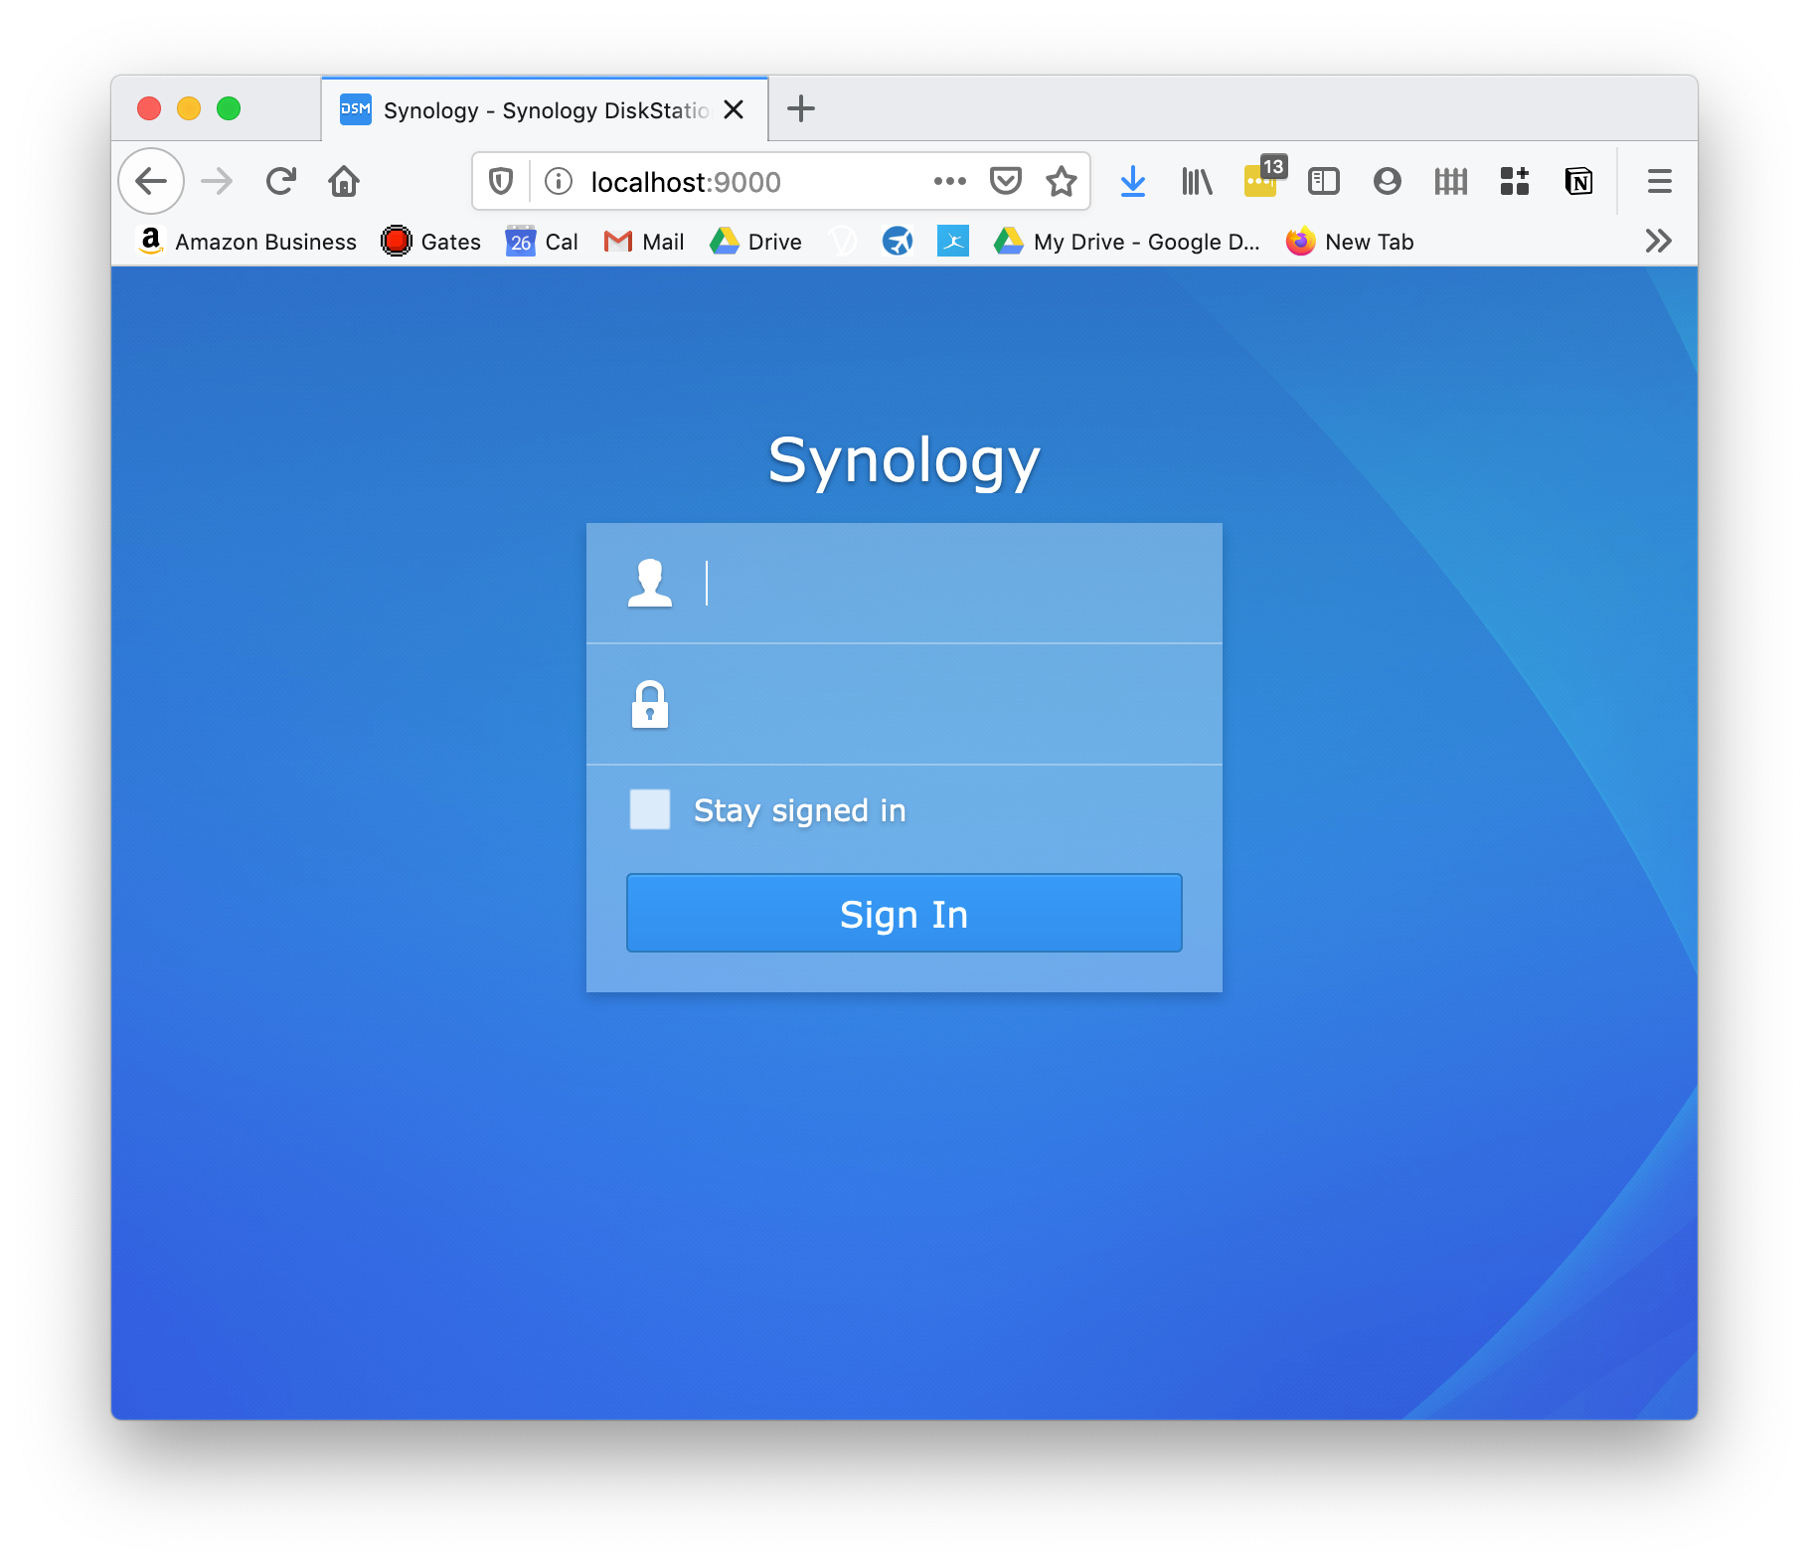The height and width of the screenshot is (1567, 1809).
Task: Open Amazon Business bookmark
Action: [x=247, y=242]
